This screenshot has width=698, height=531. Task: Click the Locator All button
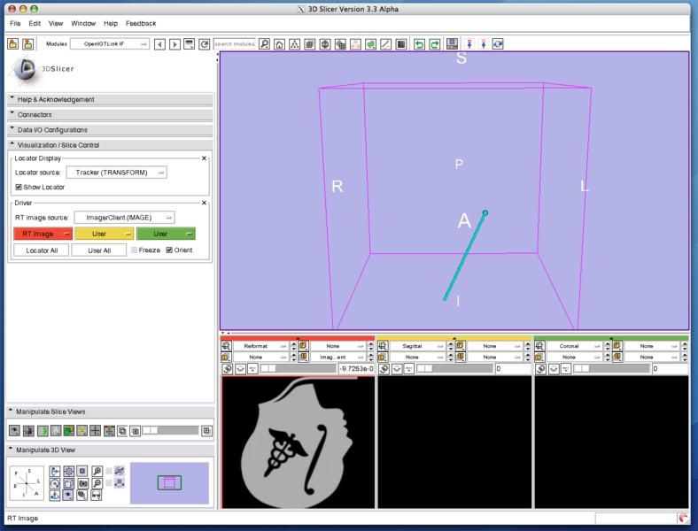click(x=42, y=250)
